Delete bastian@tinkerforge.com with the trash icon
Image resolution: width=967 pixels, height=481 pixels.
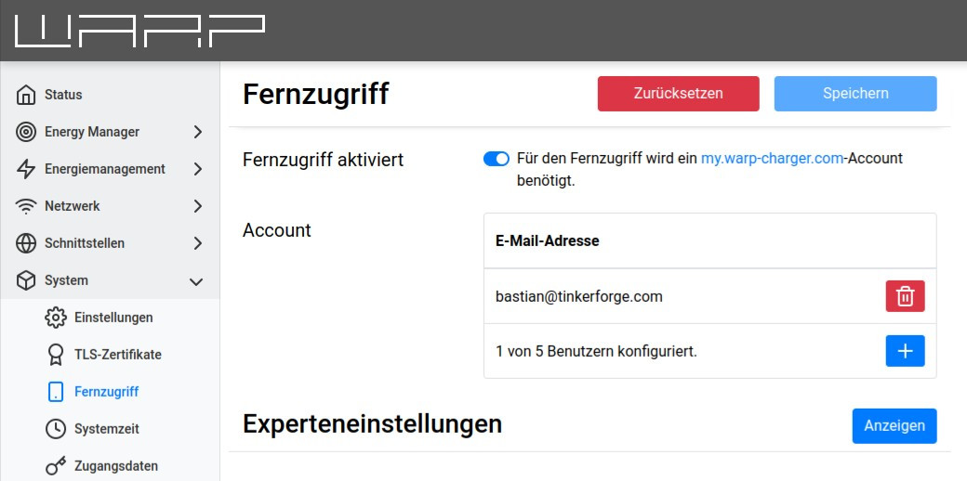[x=905, y=296]
